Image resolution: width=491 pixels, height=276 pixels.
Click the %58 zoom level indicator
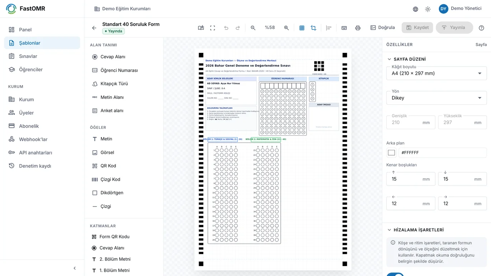(270, 28)
